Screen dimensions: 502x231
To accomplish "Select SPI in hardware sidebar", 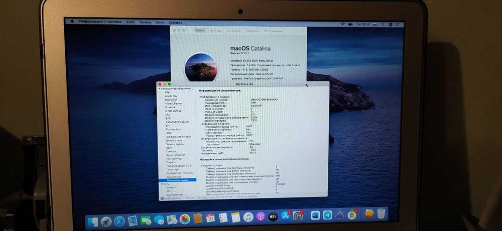I will tap(168, 126).
